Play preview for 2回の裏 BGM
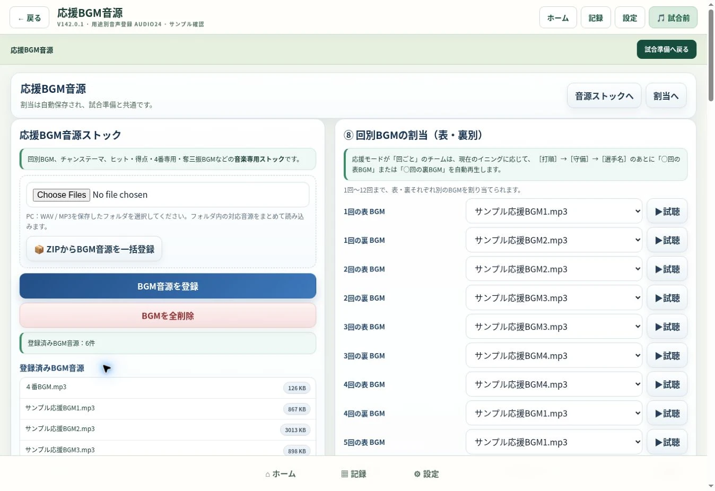Image resolution: width=715 pixels, height=491 pixels. coord(667,298)
